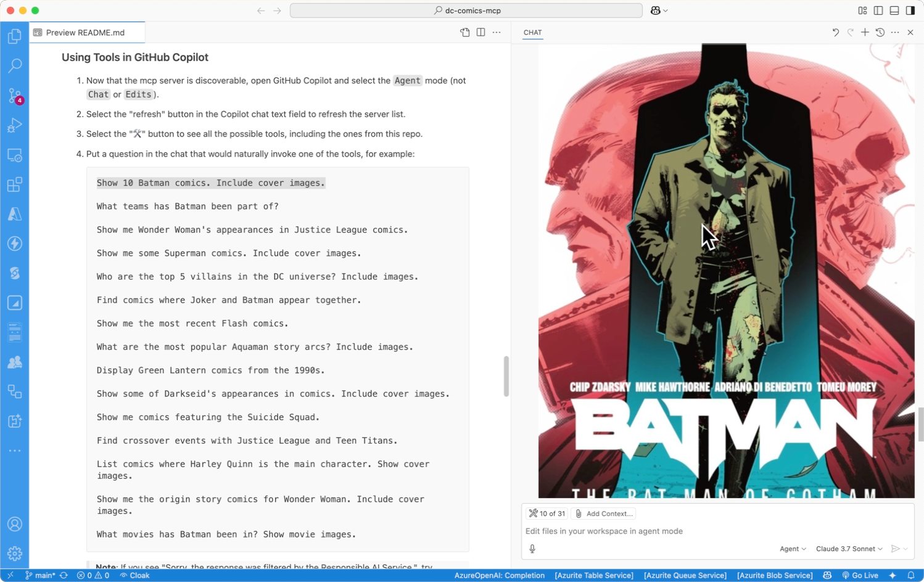This screenshot has height=582, width=924.
Task: Synchronize changes icon in status bar
Action: coord(64,575)
